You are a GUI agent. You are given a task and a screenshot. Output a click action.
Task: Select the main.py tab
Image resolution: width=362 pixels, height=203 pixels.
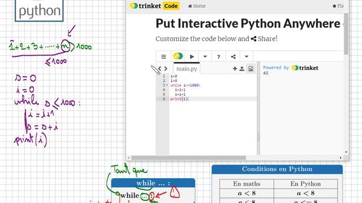(187, 69)
